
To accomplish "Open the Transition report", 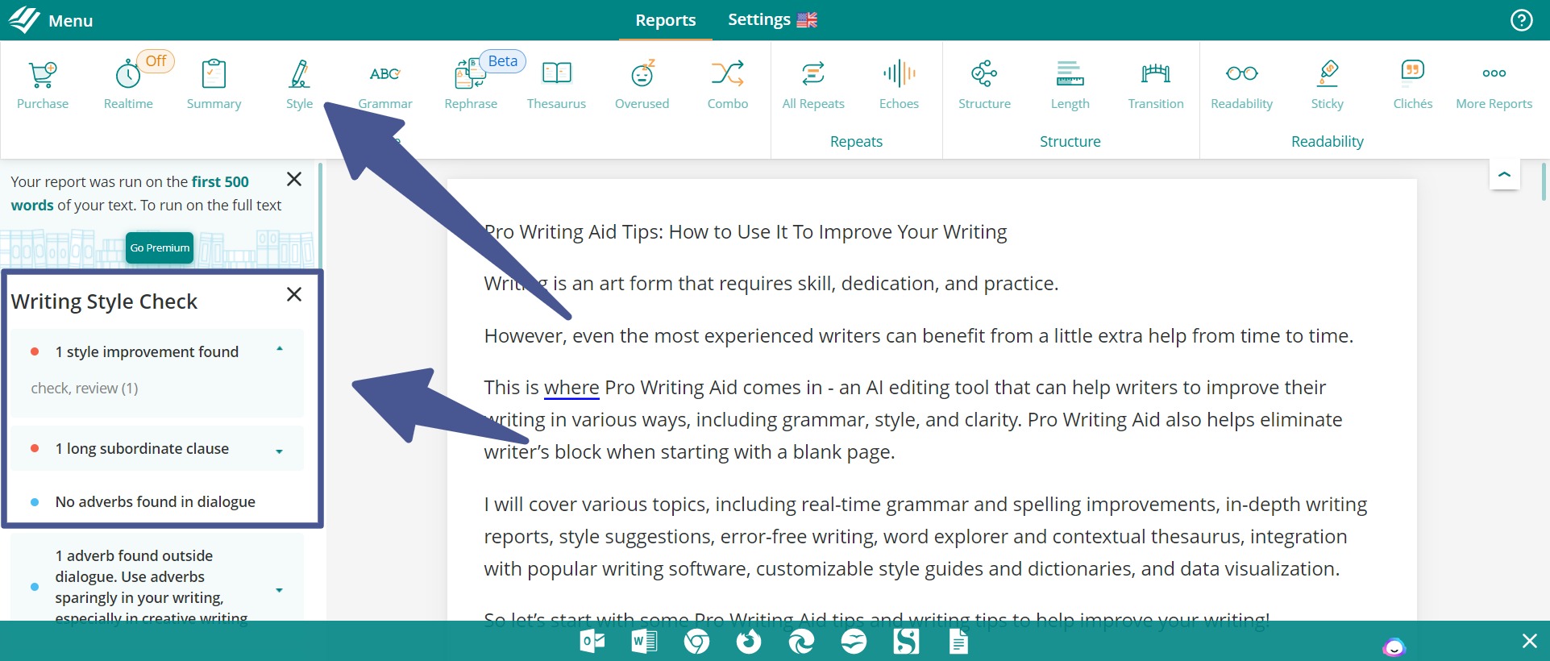I will coord(1156,85).
